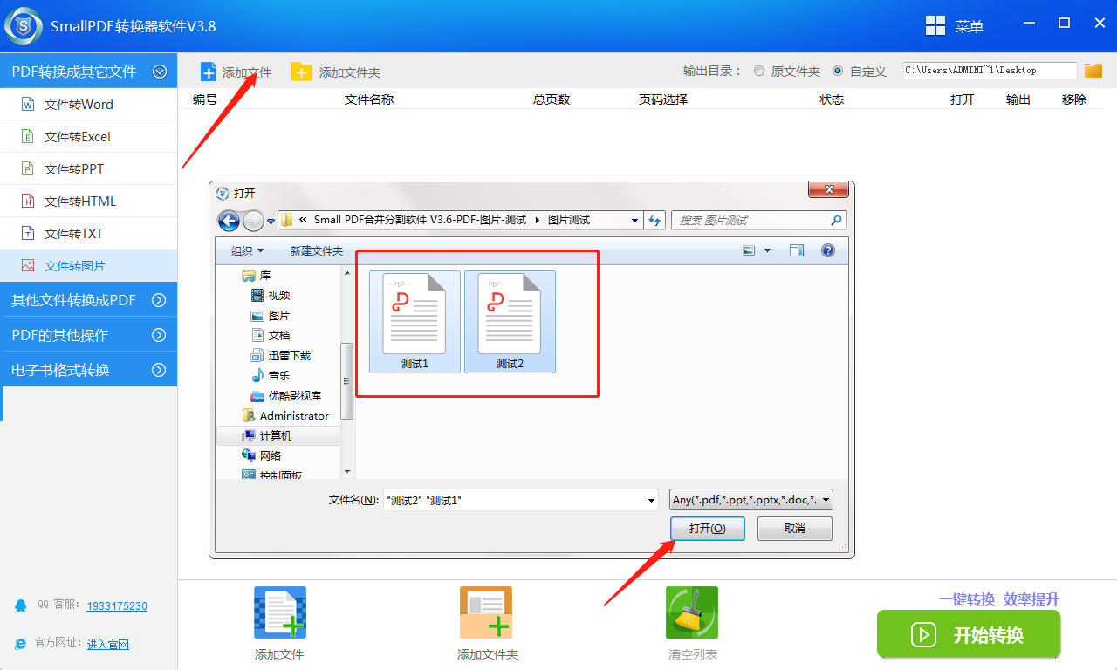Viewport: 1117px width, 670px height.
Task: Open dialog help question mark icon
Action: (828, 250)
